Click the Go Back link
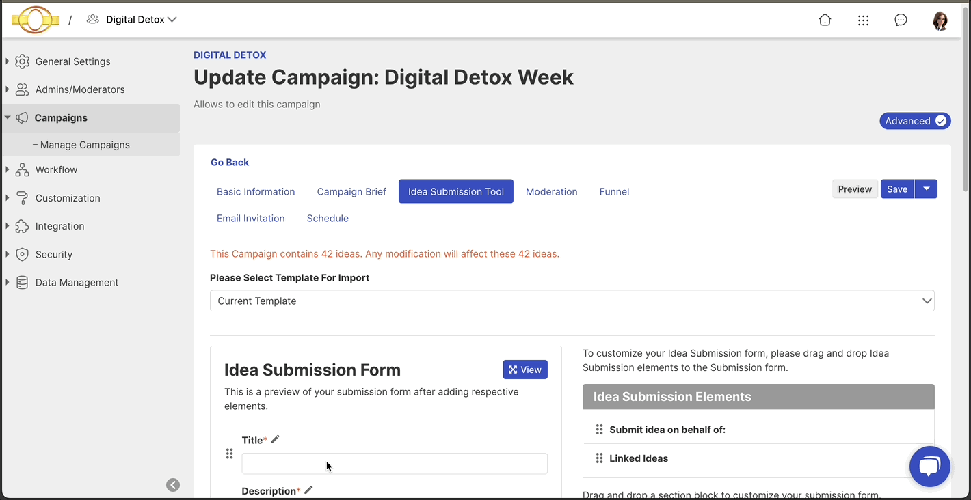The image size is (971, 500). point(230,163)
